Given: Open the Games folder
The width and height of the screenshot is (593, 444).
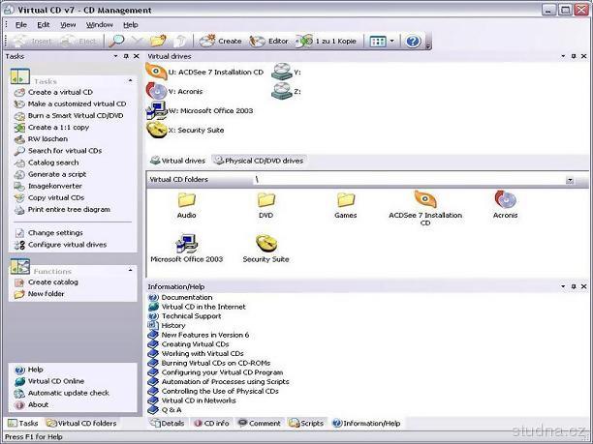Looking at the screenshot, I should [346, 201].
